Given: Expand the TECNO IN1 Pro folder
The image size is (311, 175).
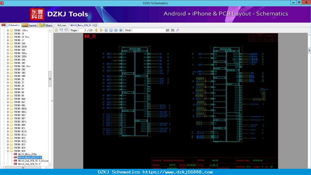Looking at the screenshot, I should (8, 66).
